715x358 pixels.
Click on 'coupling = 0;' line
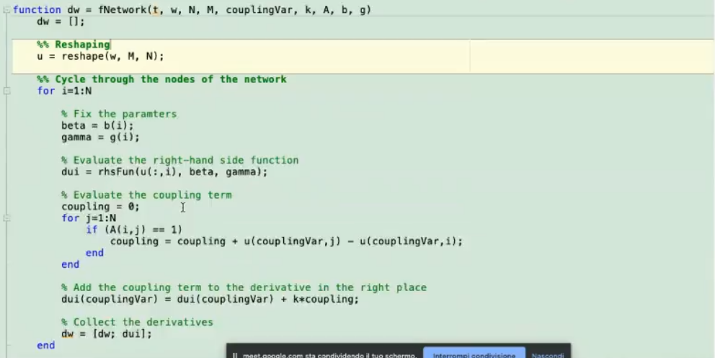click(x=99, y=207)
